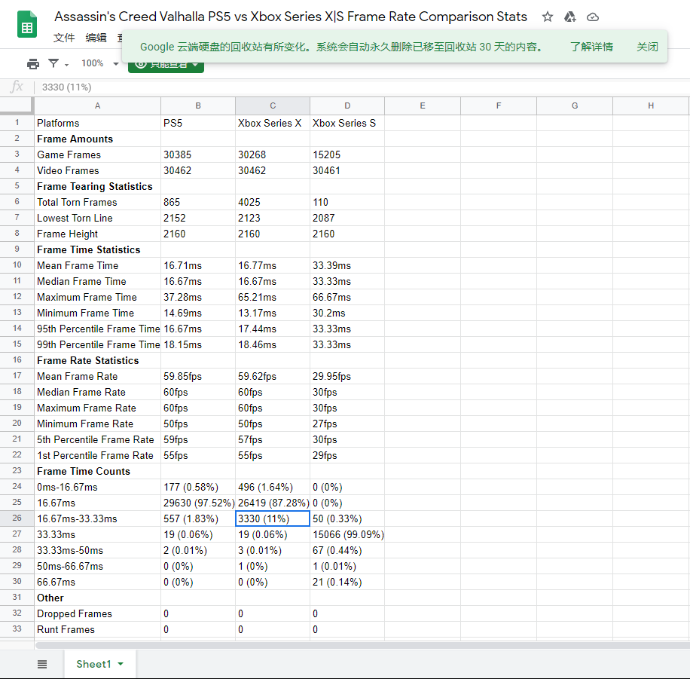Select column C header
This screenshot has height=679, width=690.
(x=273, y=106)
